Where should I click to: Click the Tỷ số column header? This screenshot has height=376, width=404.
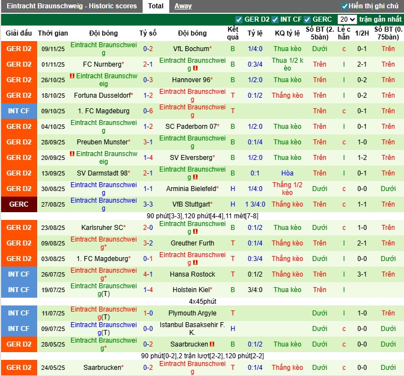pyautogui.click(x=148, y=33)
